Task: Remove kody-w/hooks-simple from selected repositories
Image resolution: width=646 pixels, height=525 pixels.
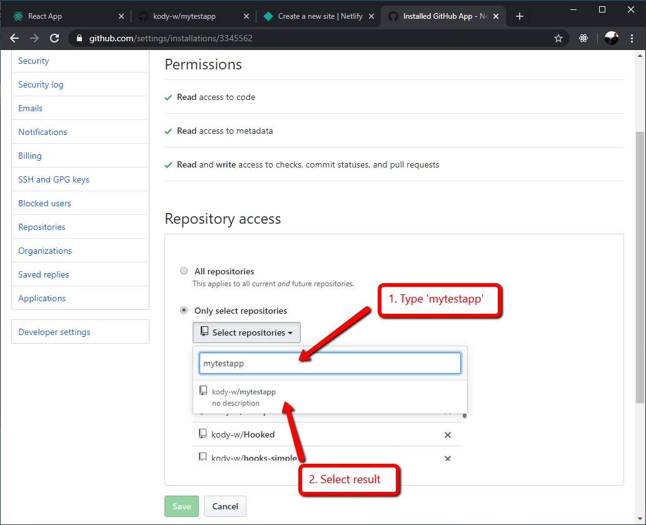Action: [448, 458]
